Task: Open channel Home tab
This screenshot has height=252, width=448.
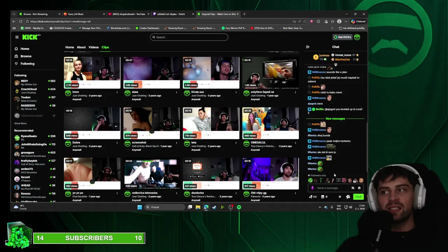Action: click(x=69, y=47)
